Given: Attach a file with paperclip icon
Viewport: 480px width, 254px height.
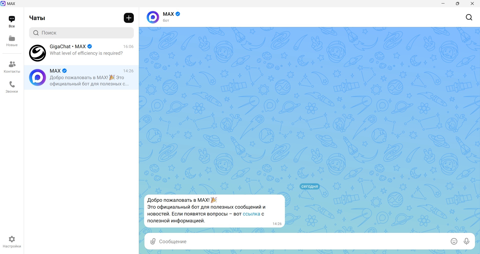Looking at the screenshot, I should 153,242.
